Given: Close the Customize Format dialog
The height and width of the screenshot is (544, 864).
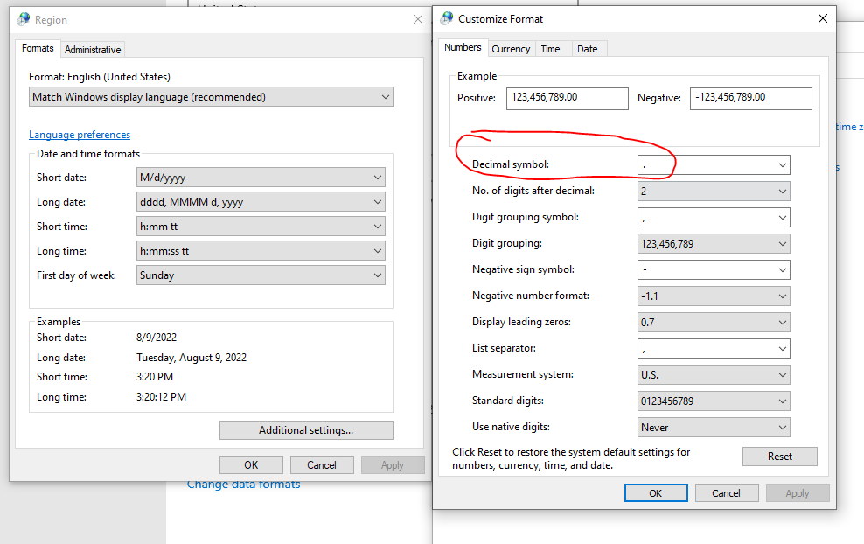Looking at the screenshot, I should (x=823, y=18).
